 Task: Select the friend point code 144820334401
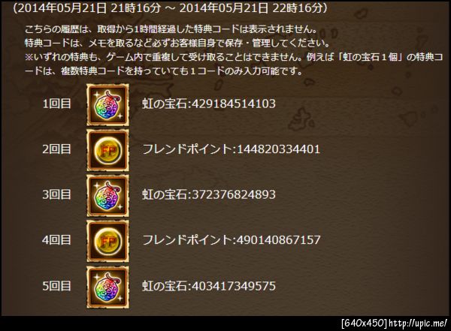coord(278,149)
